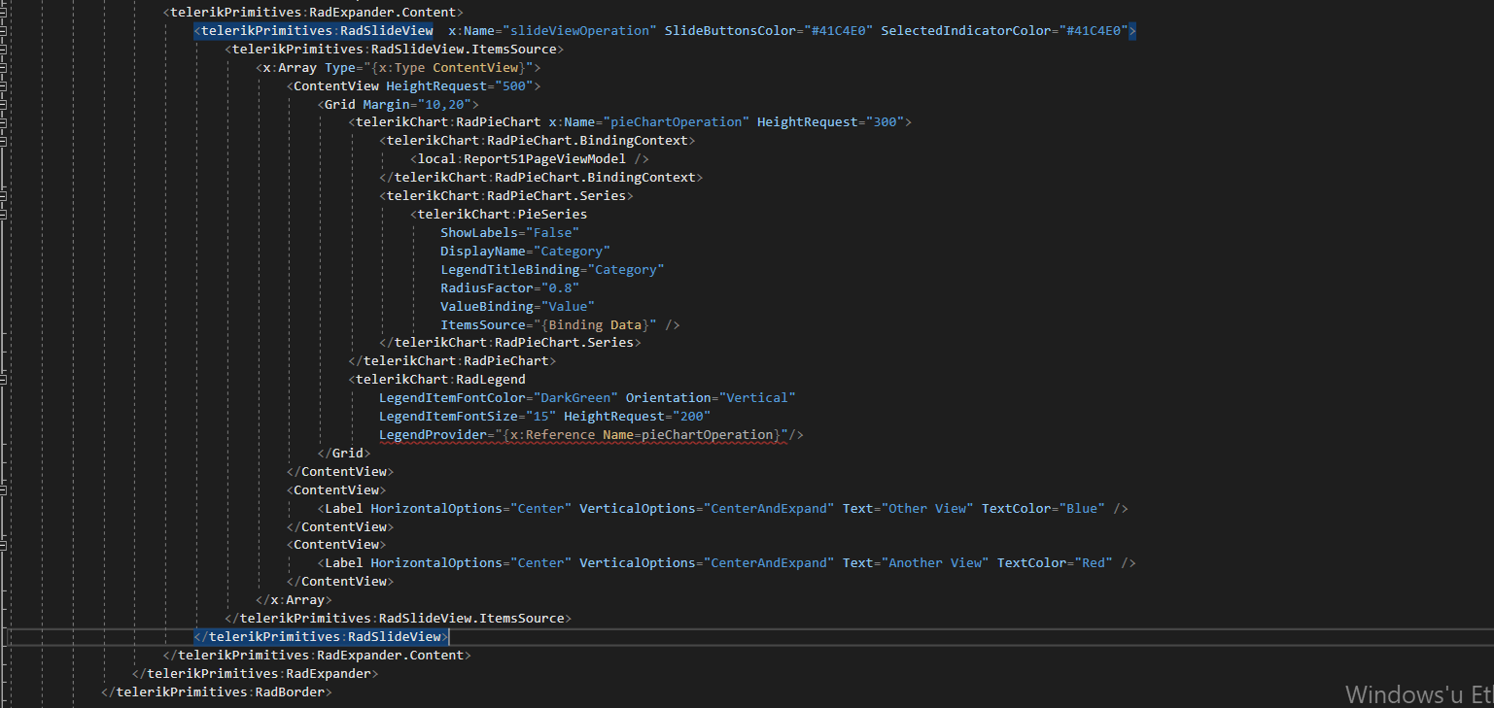Collapse the ContentView holding the Another View label

tap(5, 545)
